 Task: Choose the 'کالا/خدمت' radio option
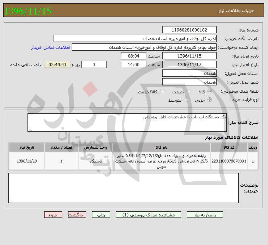click(162, 92)
